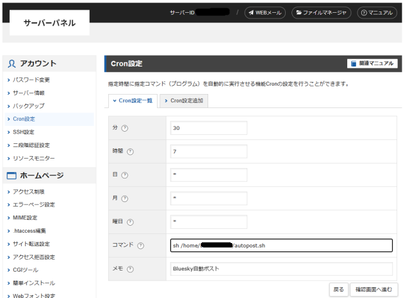Click the Cron設定 page heading
This screenshot has width=410, height=298.
pyautogui.click(x=127, y=64)
